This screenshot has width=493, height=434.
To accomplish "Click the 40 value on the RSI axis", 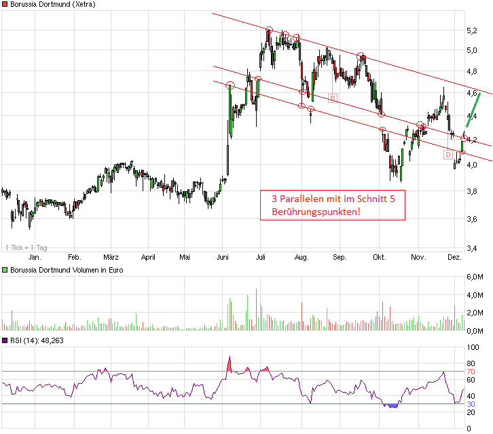I will point(471,396).
